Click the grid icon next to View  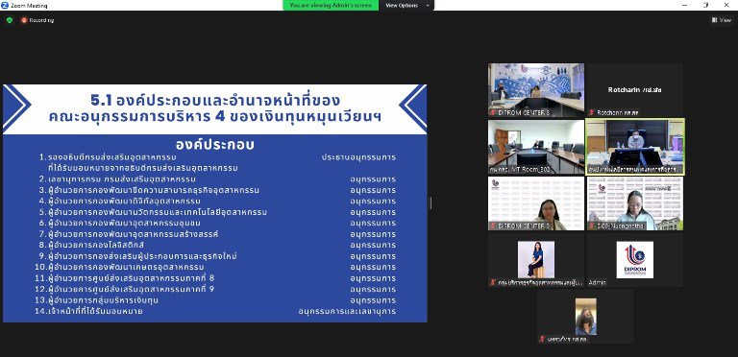[715, 20]
